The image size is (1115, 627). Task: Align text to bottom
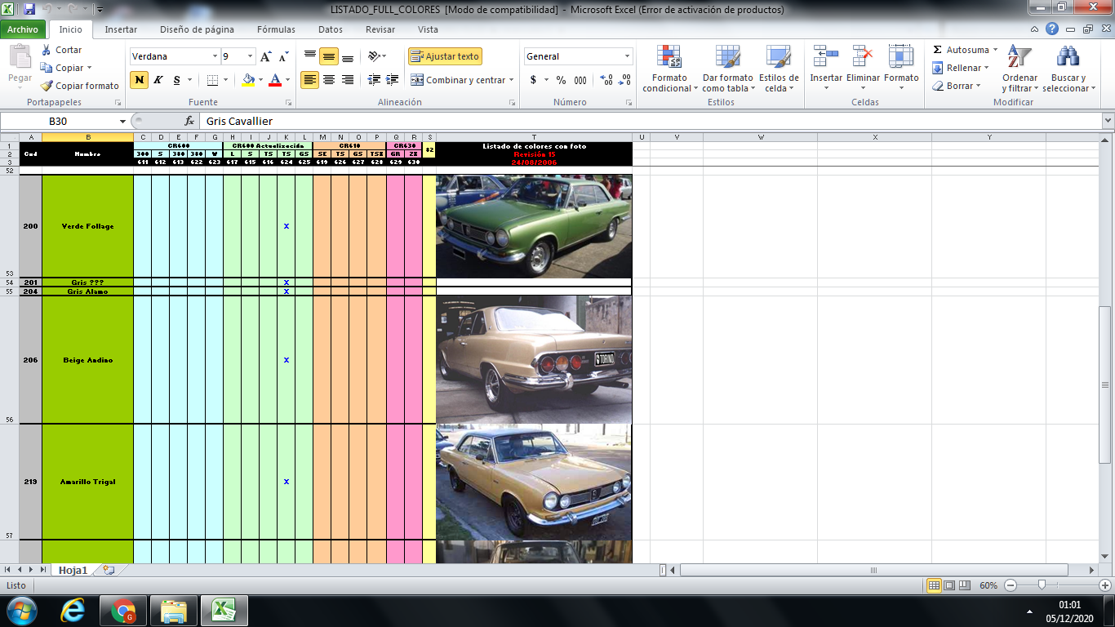(348, 56)
